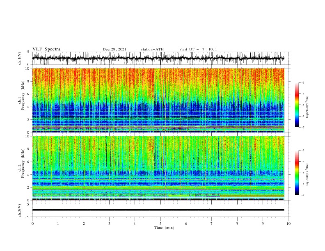
Task: Click the 'VLF Spectra' title text
Action: pyautogui.click(x=46, y=49)
